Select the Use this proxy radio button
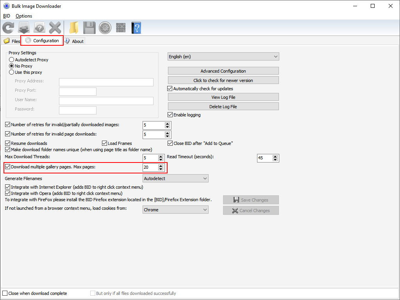400x300 pixels. coord(11,72)
